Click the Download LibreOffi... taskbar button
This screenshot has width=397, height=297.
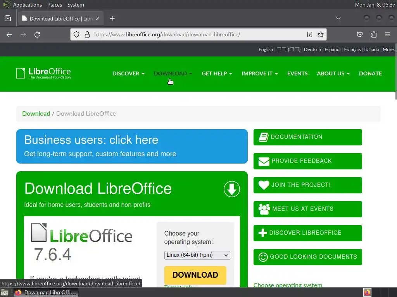click(46, 292)
